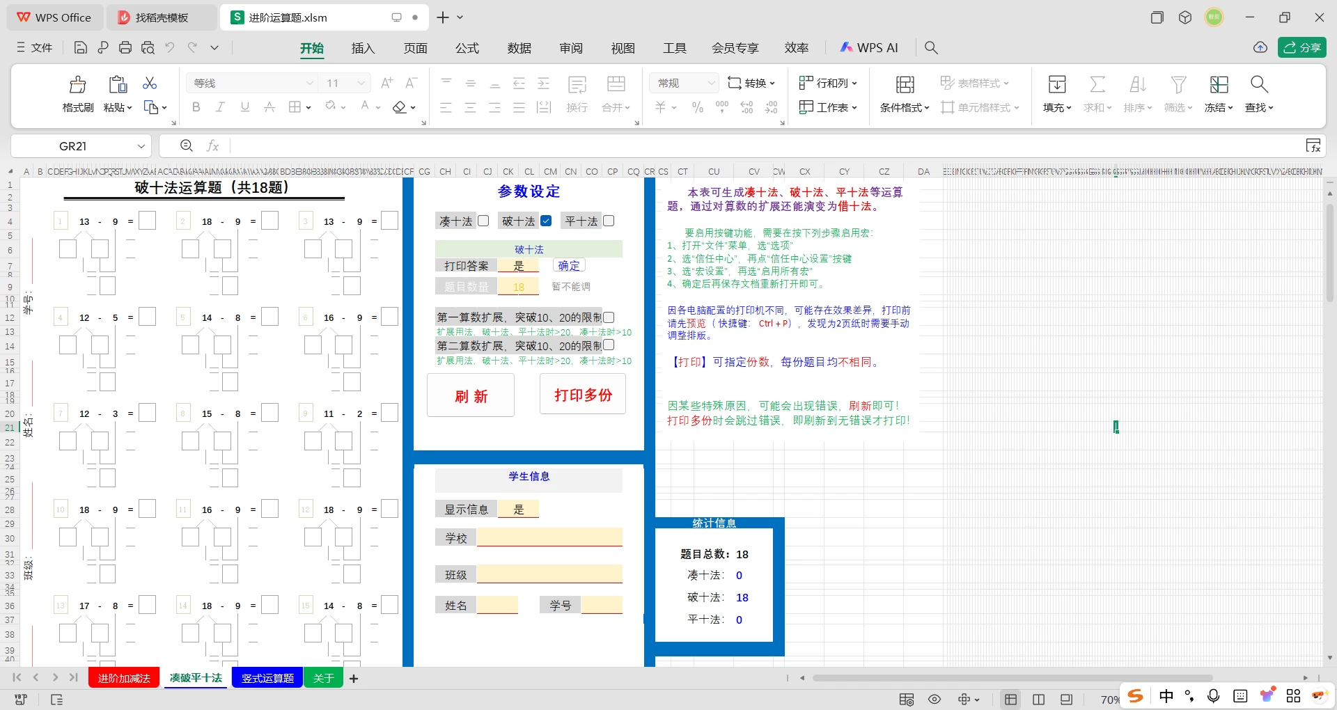The width and height of the screenshot is (1337, 710).
Task: Click the Sogou input method icon
Action: [1136, 696]
